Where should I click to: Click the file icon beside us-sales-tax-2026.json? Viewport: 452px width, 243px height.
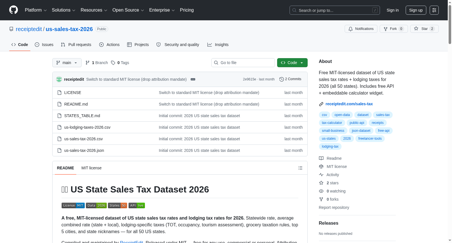[x=59, y=150]
